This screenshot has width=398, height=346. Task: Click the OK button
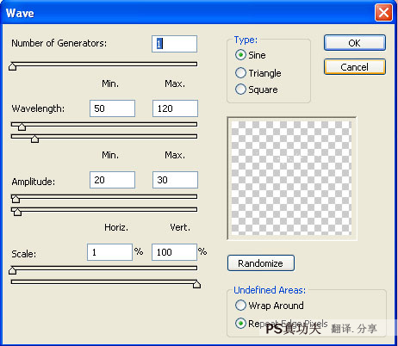(x=355, y=43)
